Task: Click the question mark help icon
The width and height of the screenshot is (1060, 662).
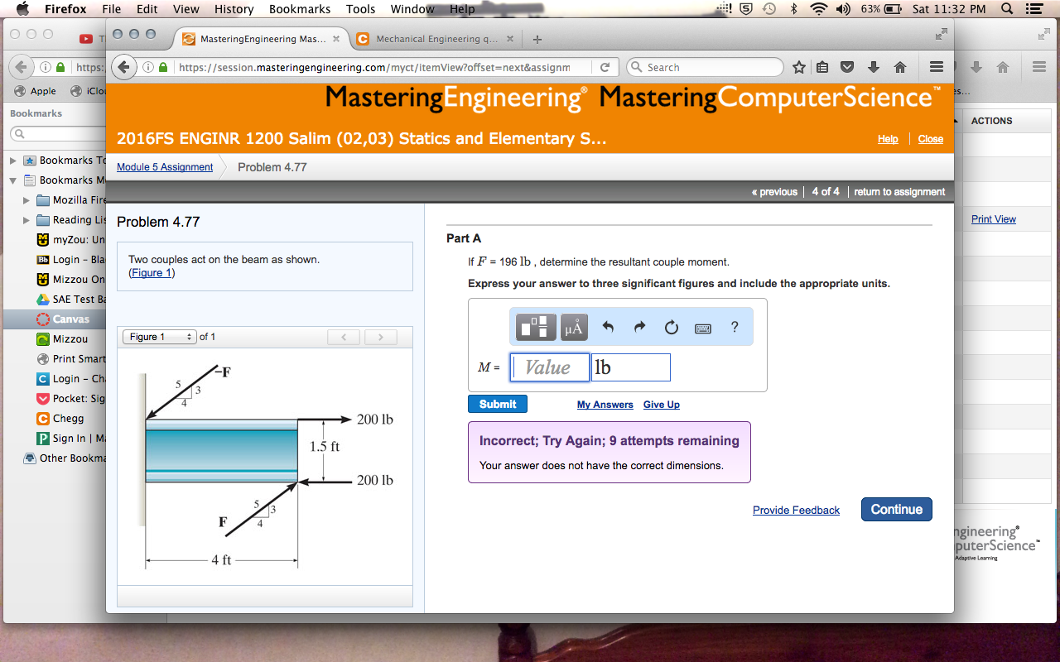Action: [734, 327]
